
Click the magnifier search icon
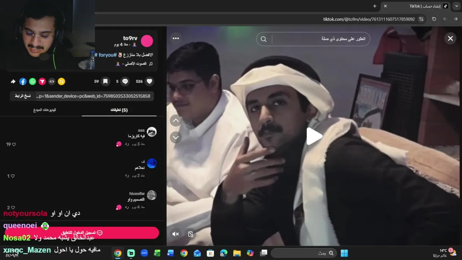264,39
